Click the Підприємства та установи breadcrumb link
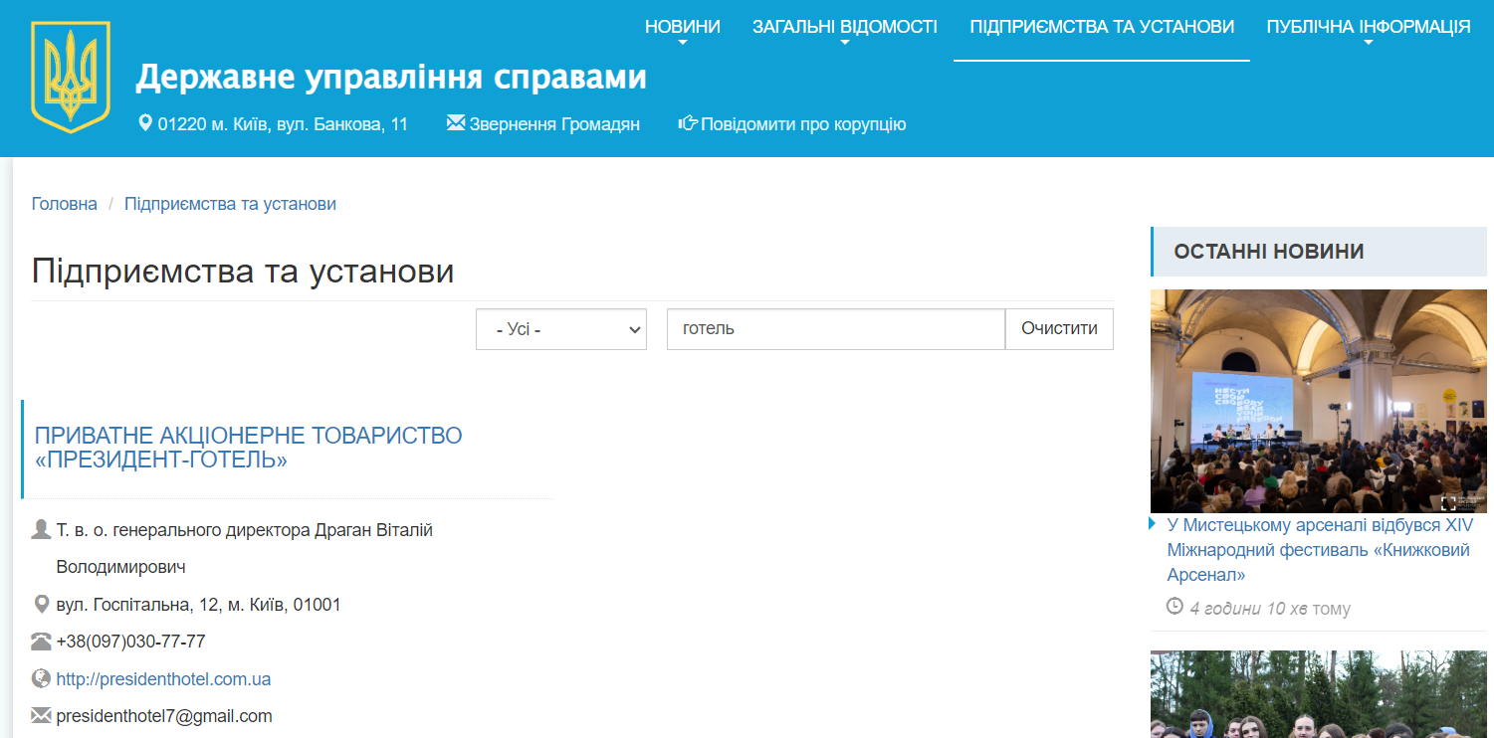Viewport: 1494px width, 738px height. click(x=230, y=204)
